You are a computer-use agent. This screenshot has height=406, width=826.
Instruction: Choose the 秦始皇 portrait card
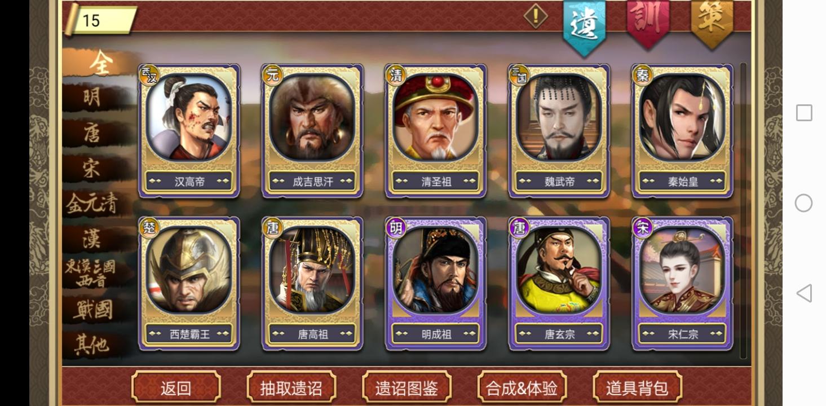(682, 131)
